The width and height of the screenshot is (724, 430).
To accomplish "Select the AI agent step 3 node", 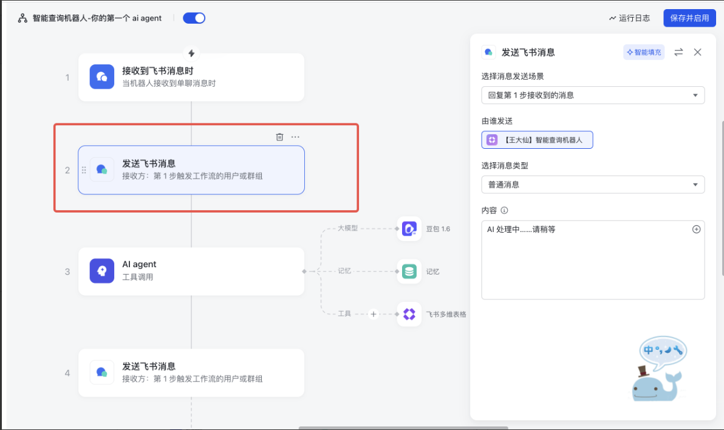I will coord(191,271).
